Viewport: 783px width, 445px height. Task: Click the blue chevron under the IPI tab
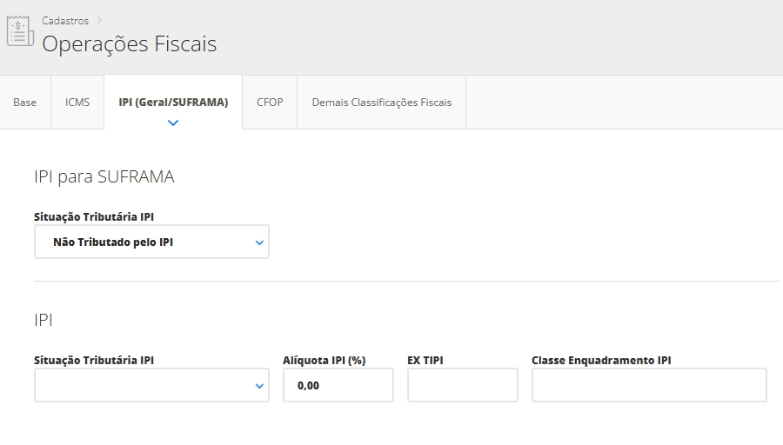(x=172, y=123)
